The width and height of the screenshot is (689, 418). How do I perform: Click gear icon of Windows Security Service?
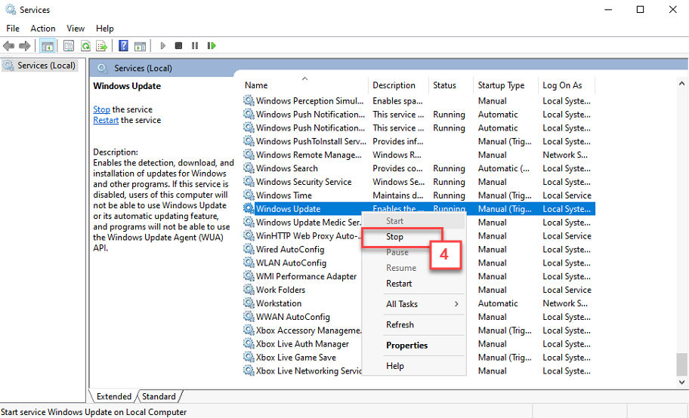point(249,181)
